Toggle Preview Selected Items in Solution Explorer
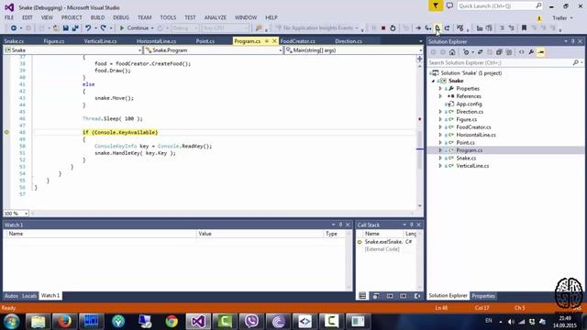587x330 pixels. pyautogui.click(x=540, y=52)
